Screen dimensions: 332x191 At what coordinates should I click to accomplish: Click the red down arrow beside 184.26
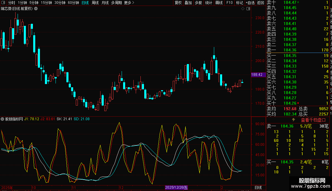pyautogui.click(x=298, y=103)
